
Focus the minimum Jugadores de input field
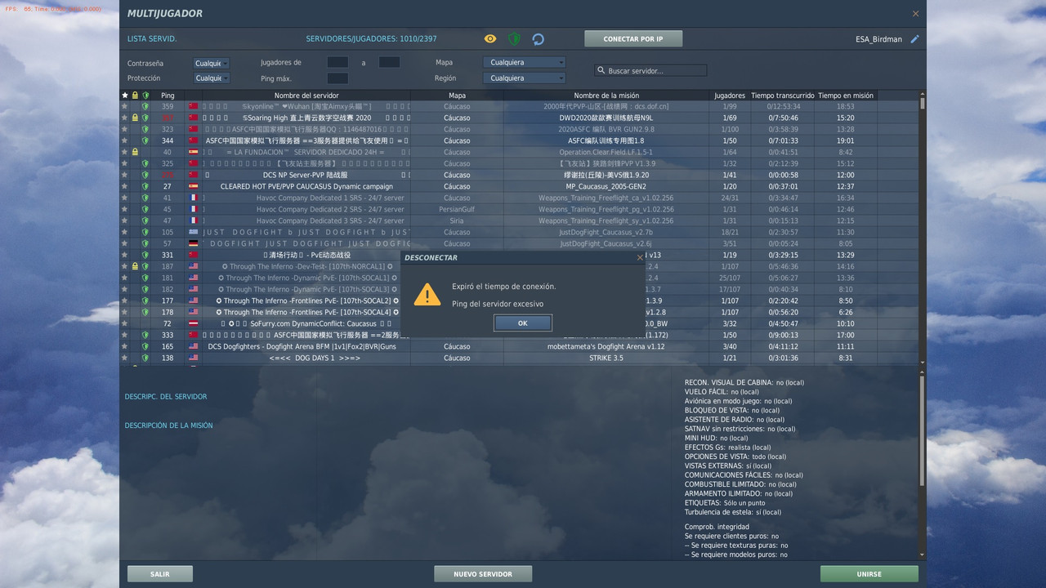click(x=337, y=63)
